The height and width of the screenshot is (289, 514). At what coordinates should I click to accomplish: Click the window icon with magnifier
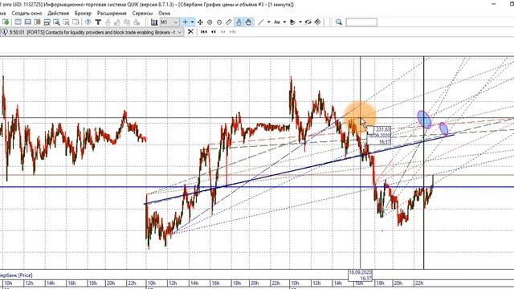pos(56,22)
